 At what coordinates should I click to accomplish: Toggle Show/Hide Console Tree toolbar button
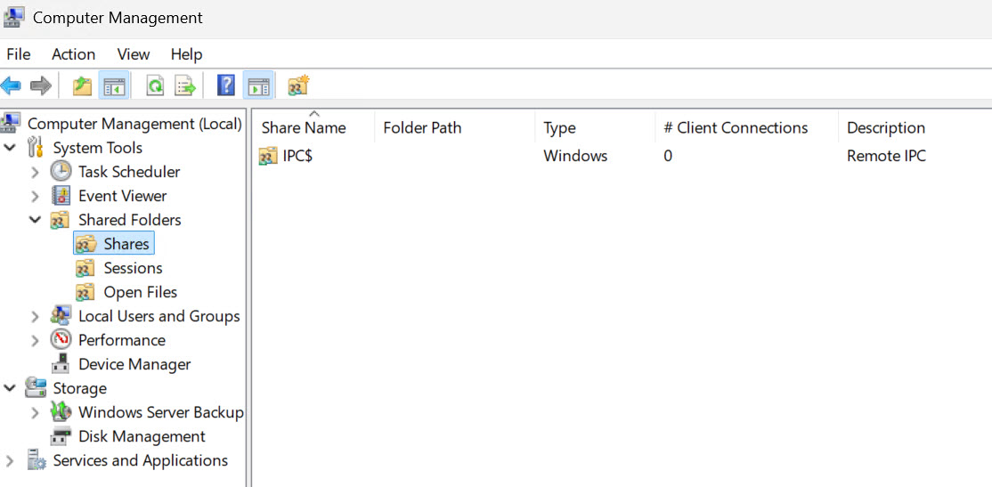(x=115, y=85)
